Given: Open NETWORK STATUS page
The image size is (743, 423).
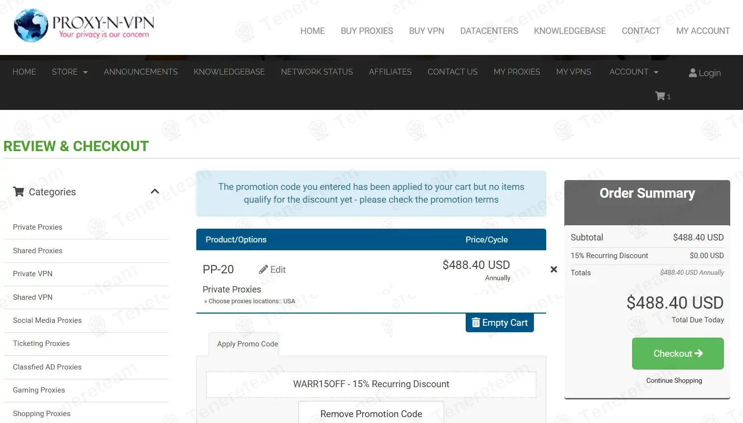Looking at the screenshot, I should click(x=317, y=72).
